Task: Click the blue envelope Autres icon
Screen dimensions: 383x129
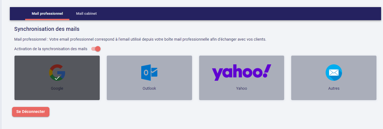Action: (x=334, y=73)
